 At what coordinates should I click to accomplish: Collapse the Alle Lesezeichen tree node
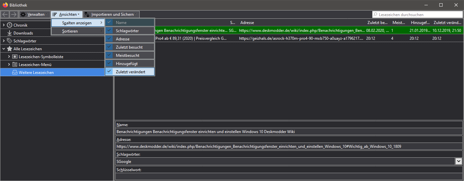click(4, 49)
